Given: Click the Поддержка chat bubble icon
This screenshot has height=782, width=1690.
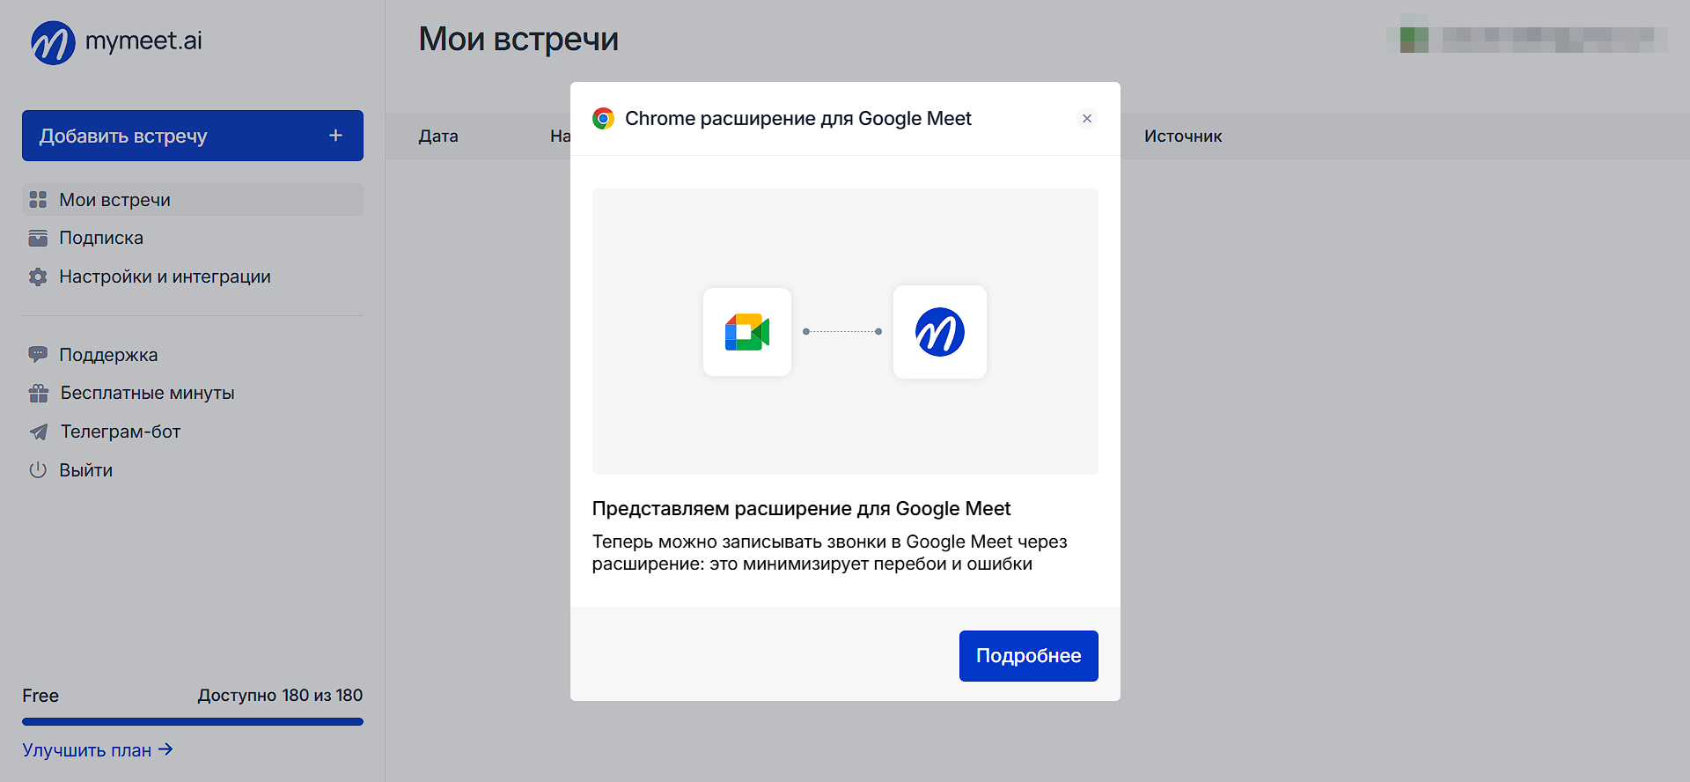Looking at the screenshot, I should 38,355.
